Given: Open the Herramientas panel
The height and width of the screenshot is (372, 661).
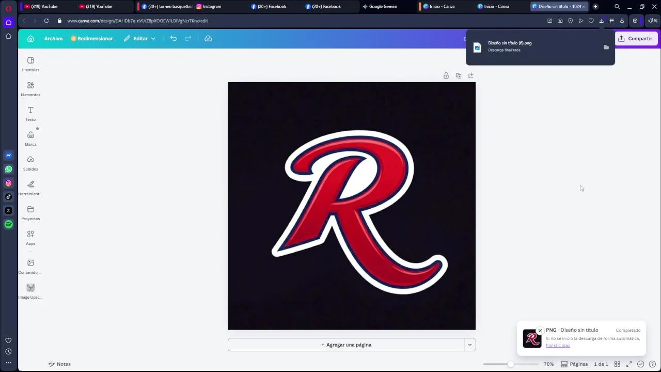Looking at the screenshot, I should coord(30,188).
